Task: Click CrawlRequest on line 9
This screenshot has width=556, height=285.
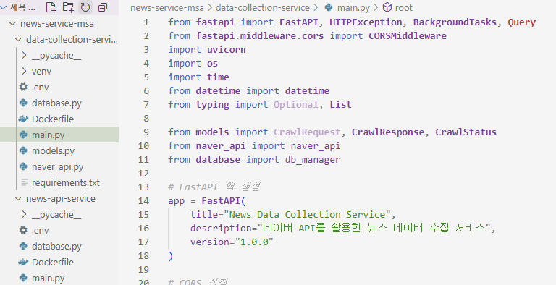Action: [307, 132]
